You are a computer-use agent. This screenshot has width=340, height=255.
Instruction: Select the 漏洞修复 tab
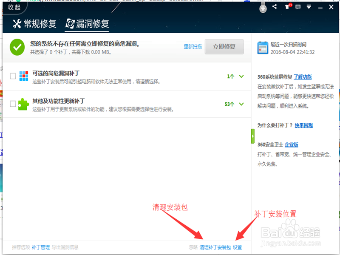[88, 24]
